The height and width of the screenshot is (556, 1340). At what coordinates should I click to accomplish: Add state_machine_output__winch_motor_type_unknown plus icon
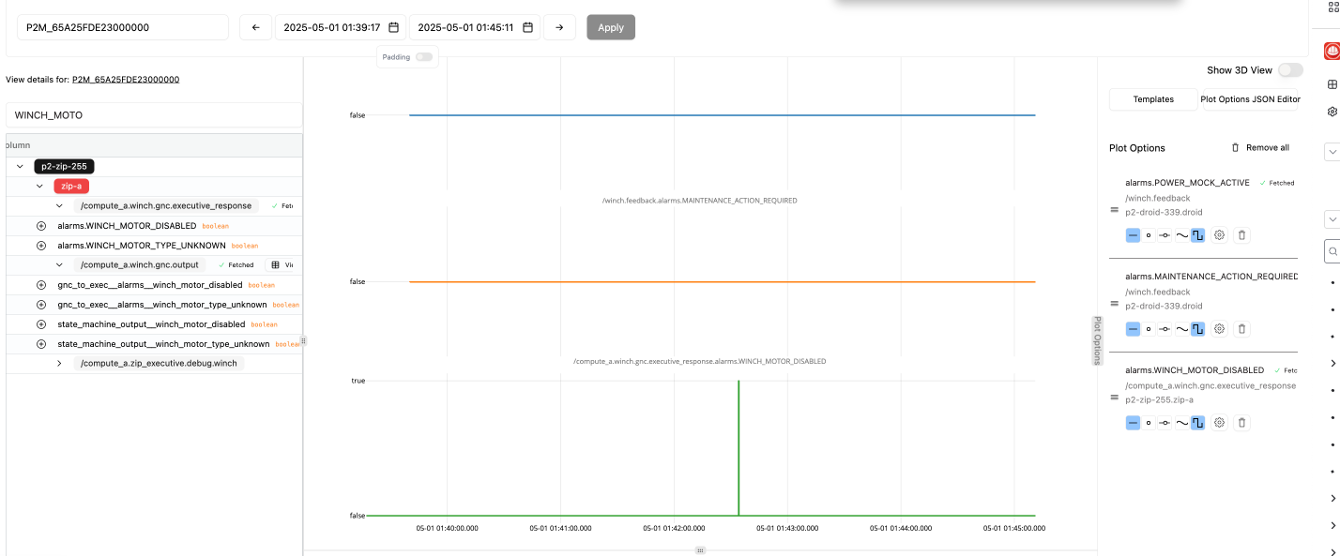41,344
